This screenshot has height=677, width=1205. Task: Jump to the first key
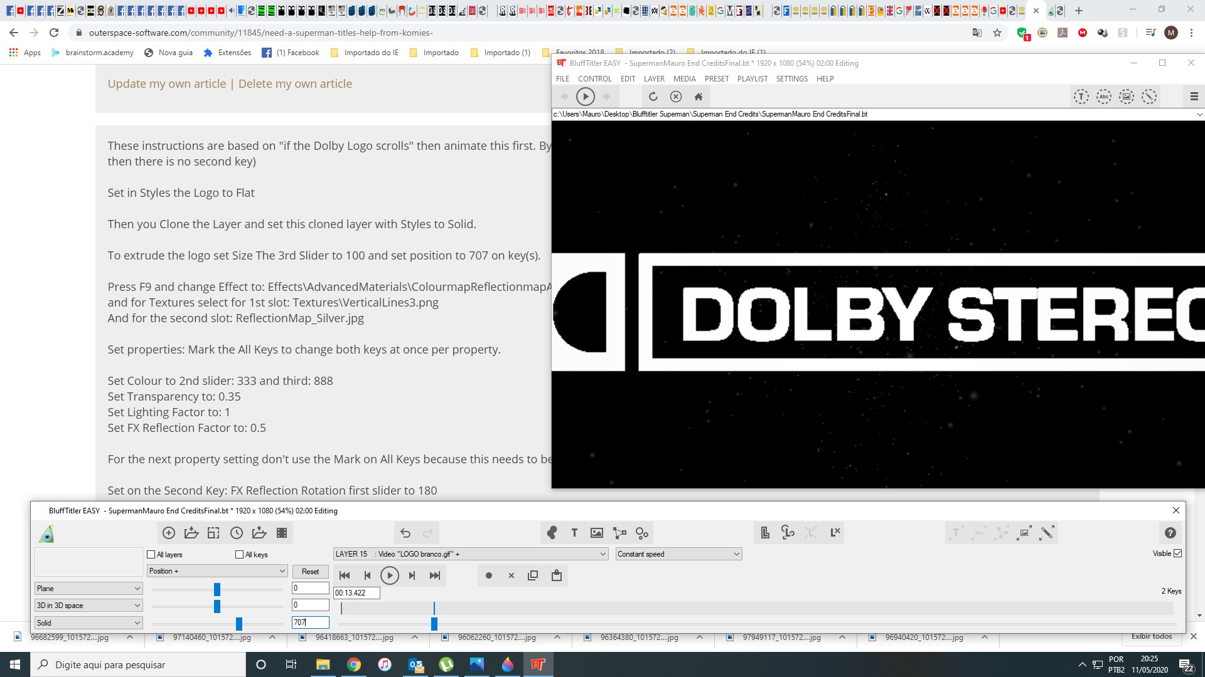[x=345, y=575]
